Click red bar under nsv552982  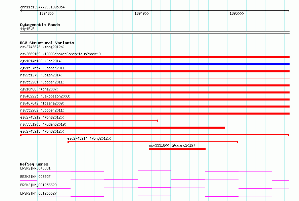(x=155, y=114)
